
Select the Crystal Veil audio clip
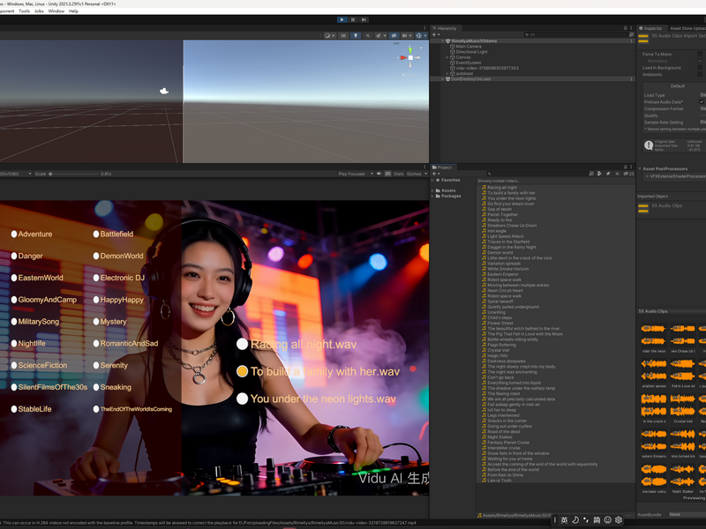[x=496, y=350]
